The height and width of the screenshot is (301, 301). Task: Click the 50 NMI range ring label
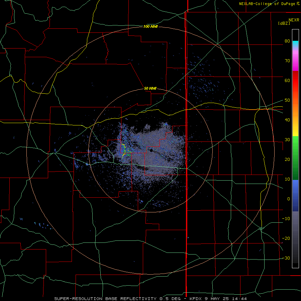(150, 89)
